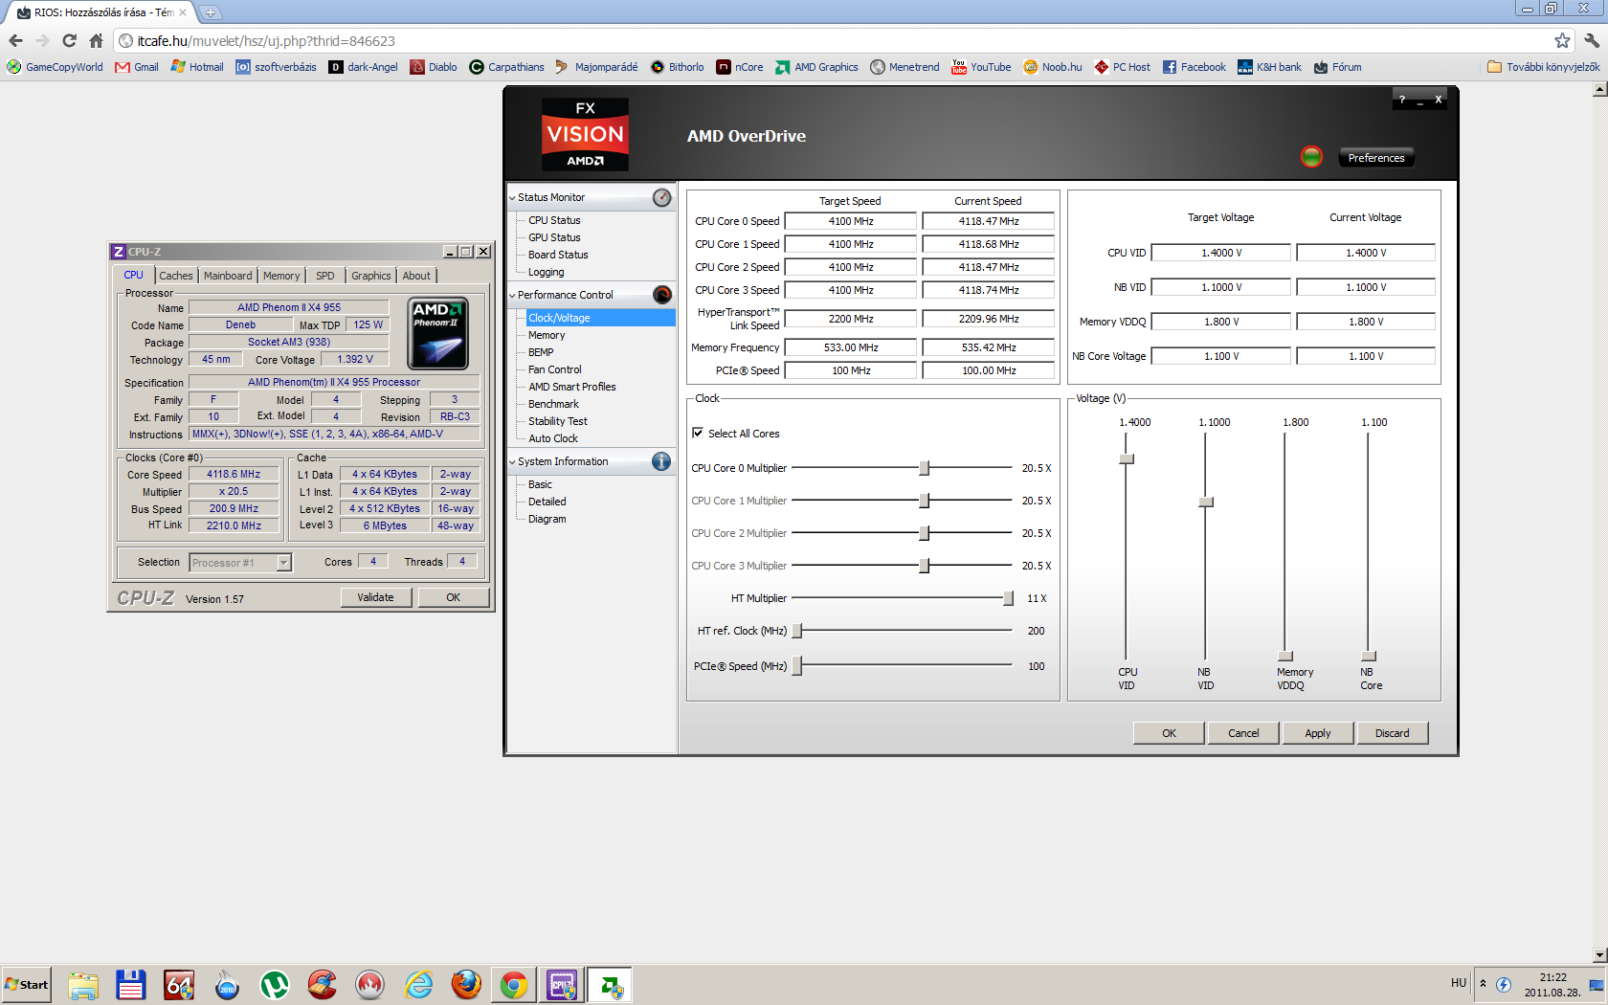Screen dimensions: 1608x1005
Task: Click the browser reload icon
Action: pyautogui.click(x=69, y=40)
